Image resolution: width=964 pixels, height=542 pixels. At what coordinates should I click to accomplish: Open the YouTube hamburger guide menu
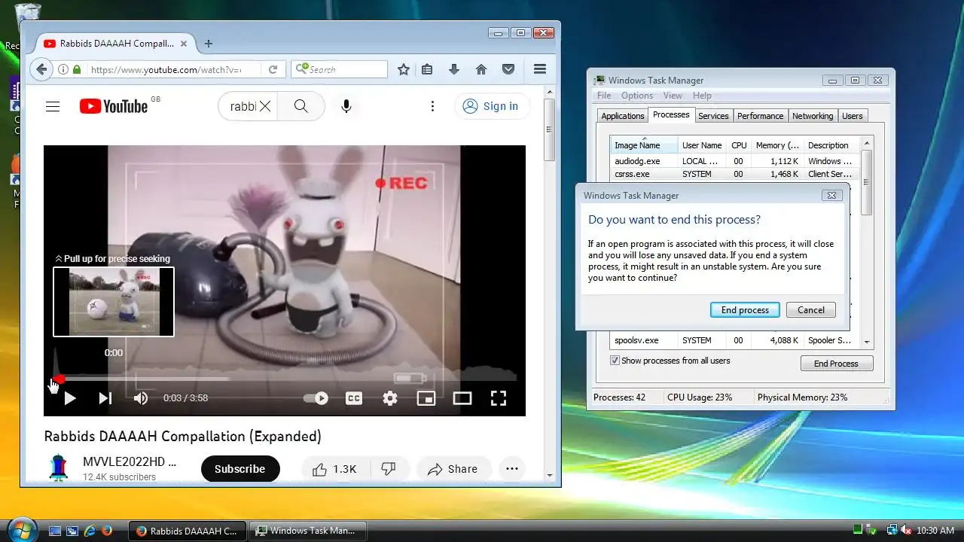click(52, 106)
